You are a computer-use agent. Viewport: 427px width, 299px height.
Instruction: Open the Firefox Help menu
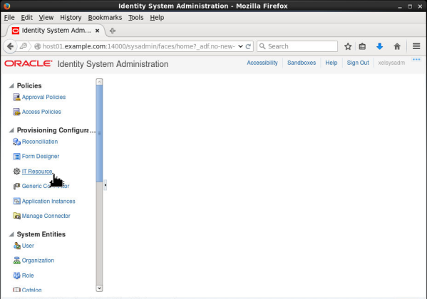pos(157,18)
